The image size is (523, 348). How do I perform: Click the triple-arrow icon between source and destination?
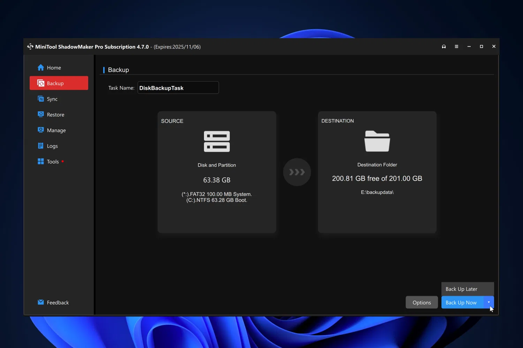297,172
